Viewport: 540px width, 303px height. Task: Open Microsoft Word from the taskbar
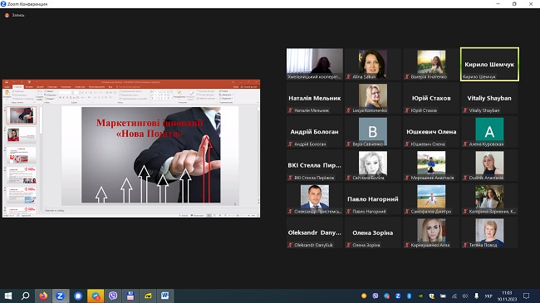tap(165, 296)
